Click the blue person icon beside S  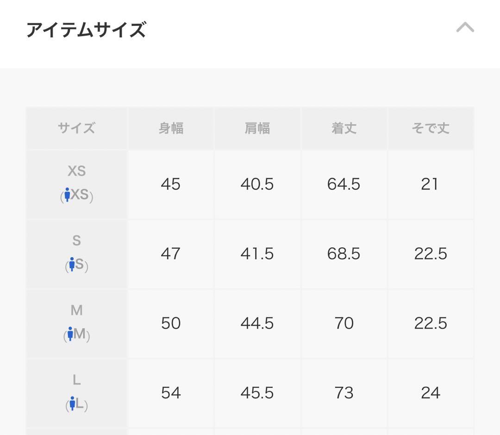pyautogui.click(x=72, y=264)
